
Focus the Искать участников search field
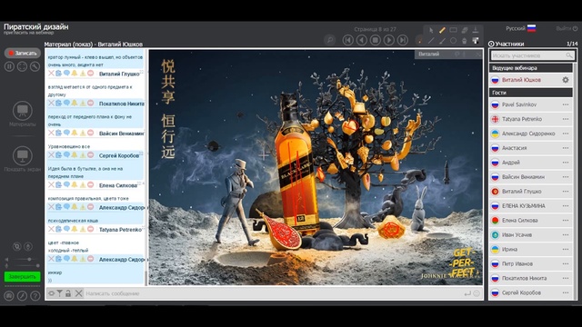(x=532, y=55)
